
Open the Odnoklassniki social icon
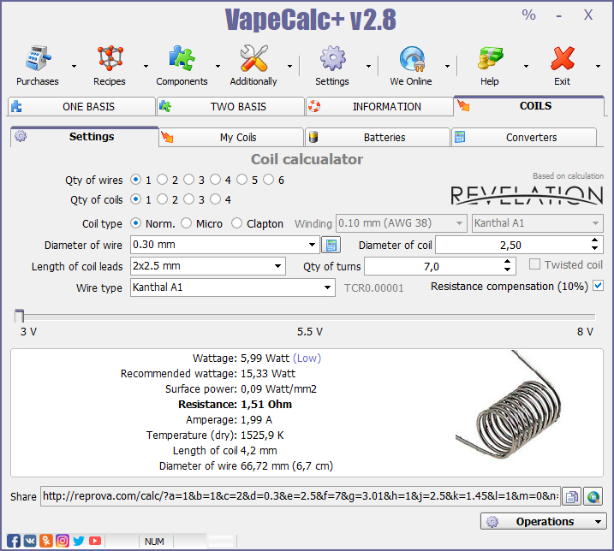[46, 541]
